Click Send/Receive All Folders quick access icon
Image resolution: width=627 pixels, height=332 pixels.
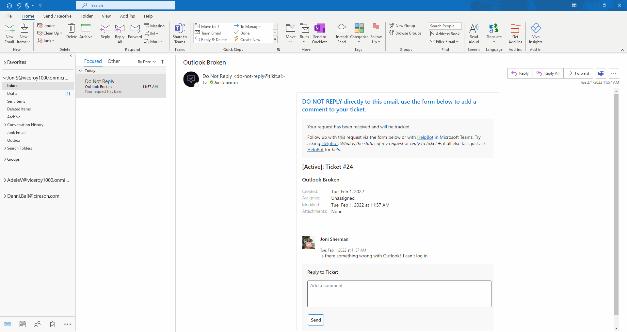click(x=9, y=6)
